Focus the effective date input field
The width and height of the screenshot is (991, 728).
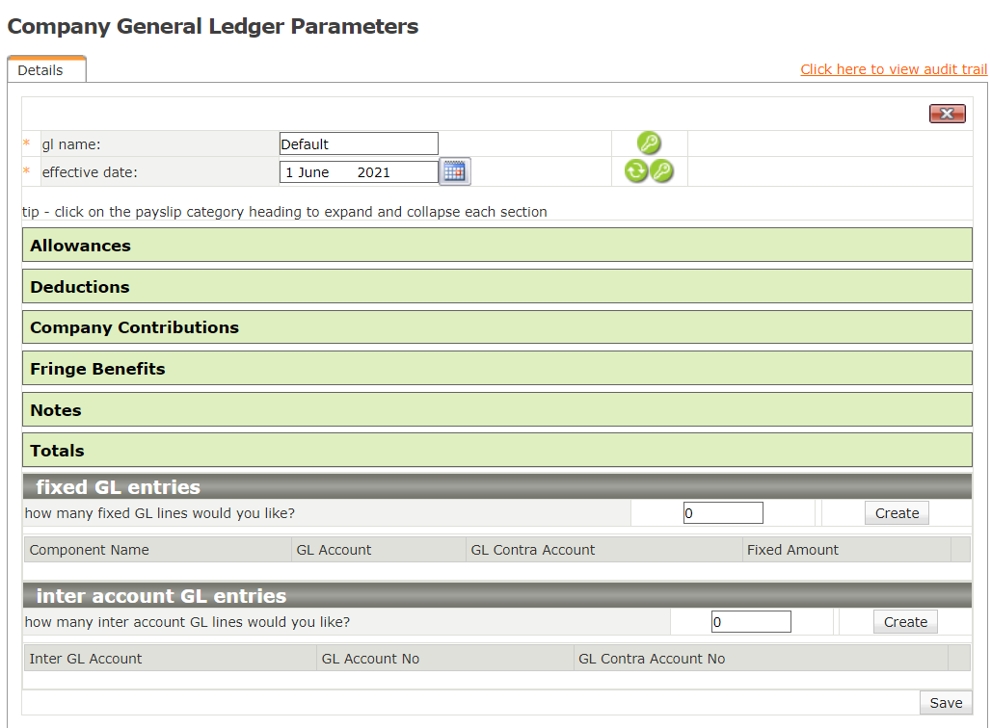[358, 172]
